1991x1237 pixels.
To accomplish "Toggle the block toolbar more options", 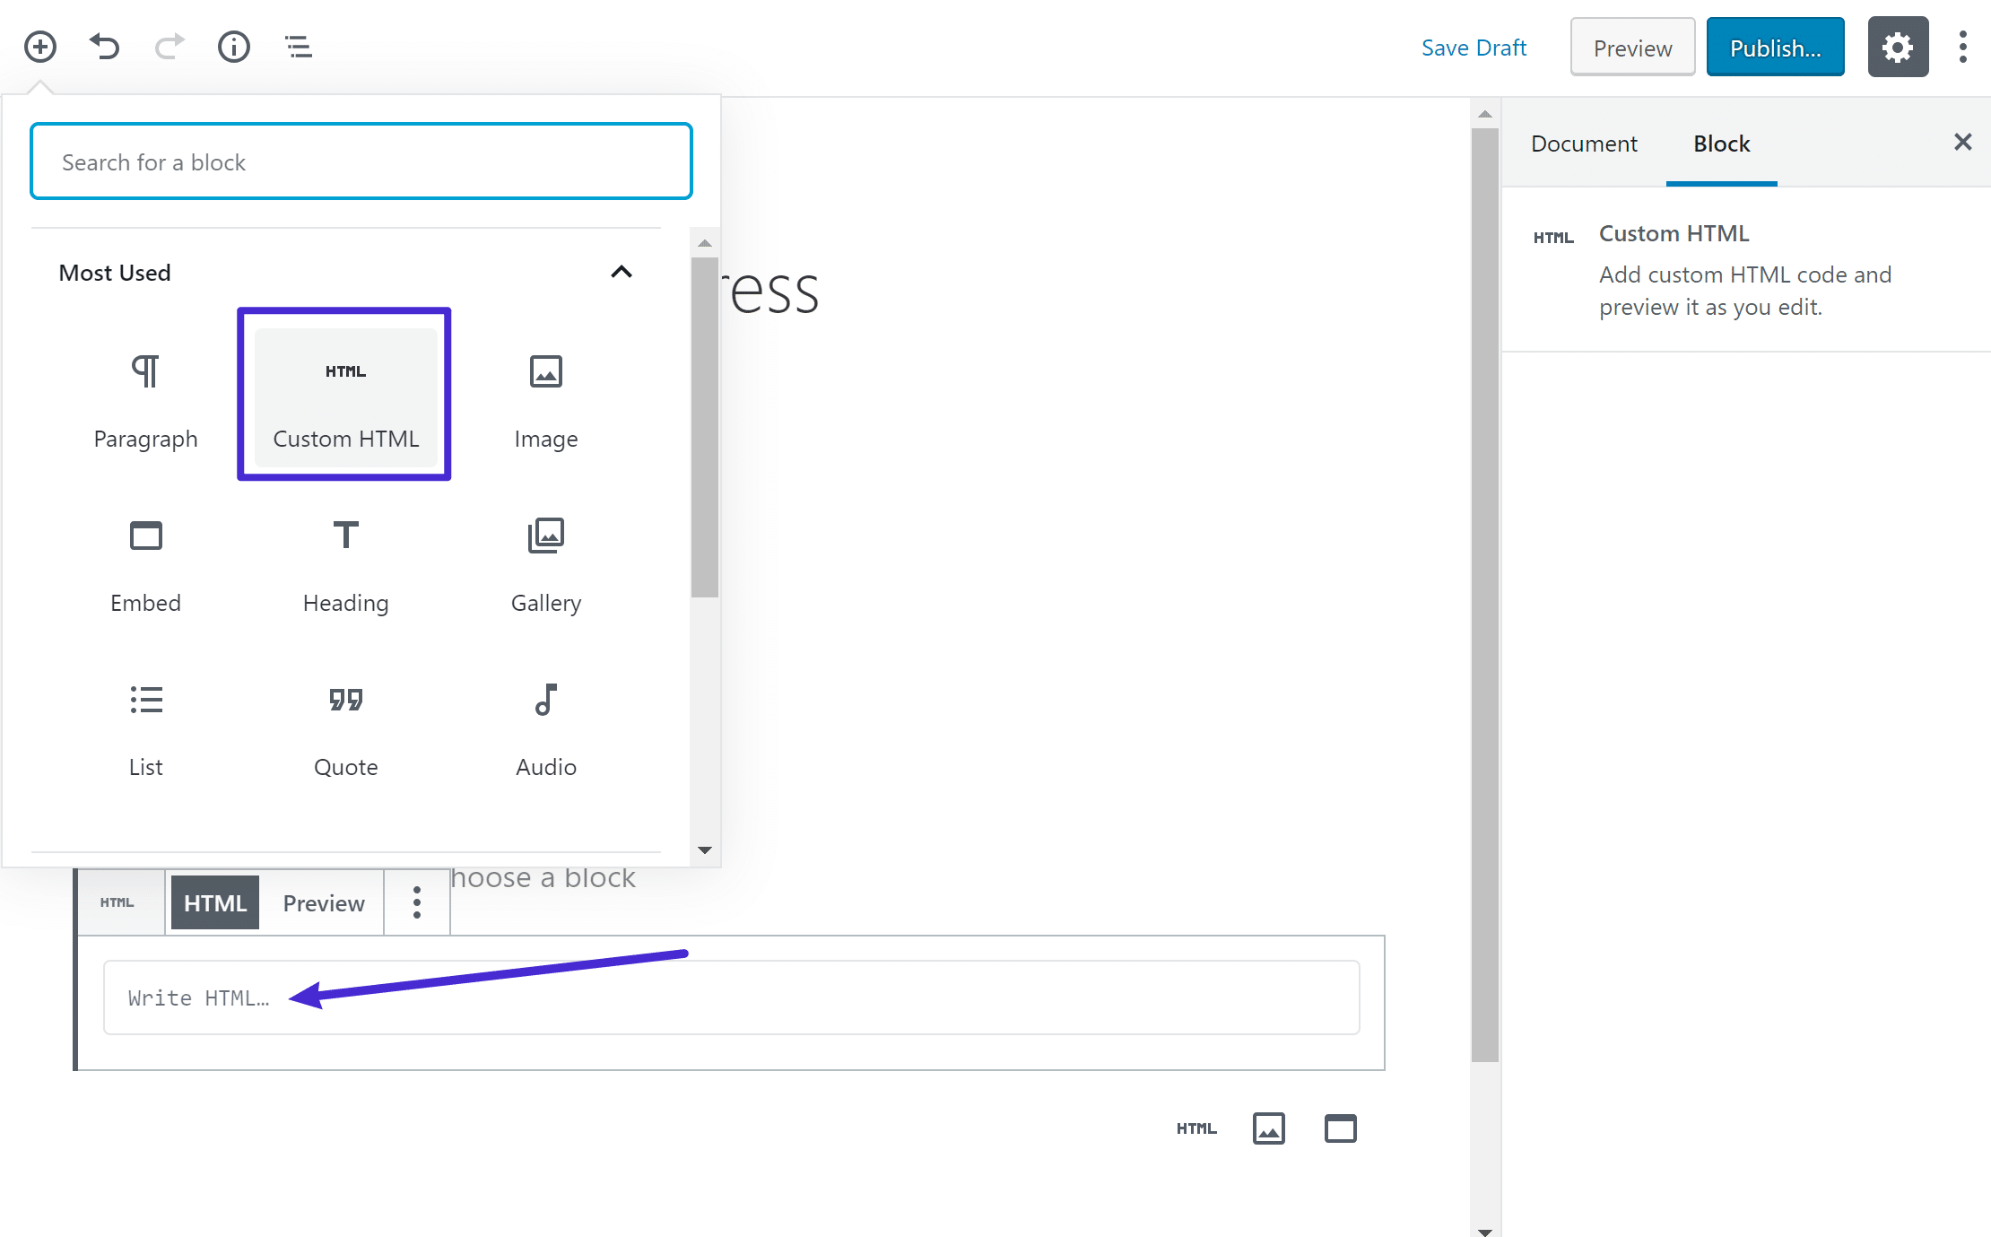I will [x=417, y=903].
